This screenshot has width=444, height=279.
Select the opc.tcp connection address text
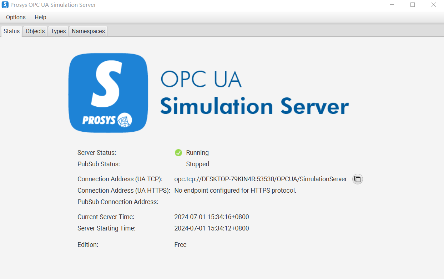coord(260,179)
